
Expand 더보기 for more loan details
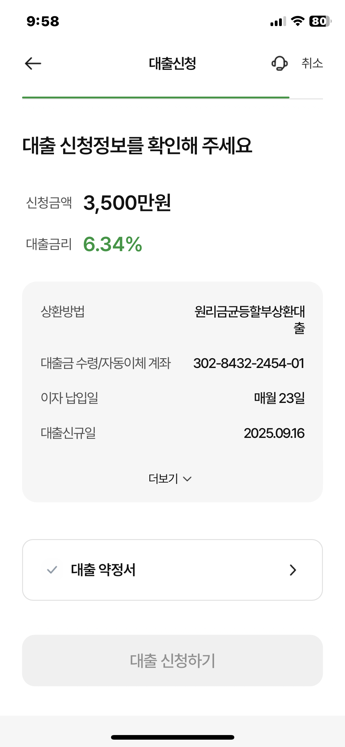[x=164, y=479]
